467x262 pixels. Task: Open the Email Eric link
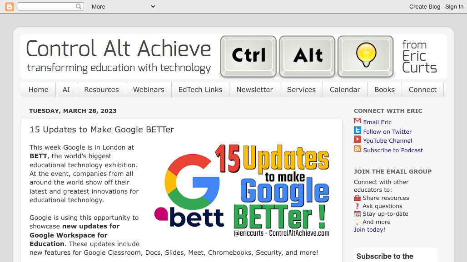coord(377,122)
